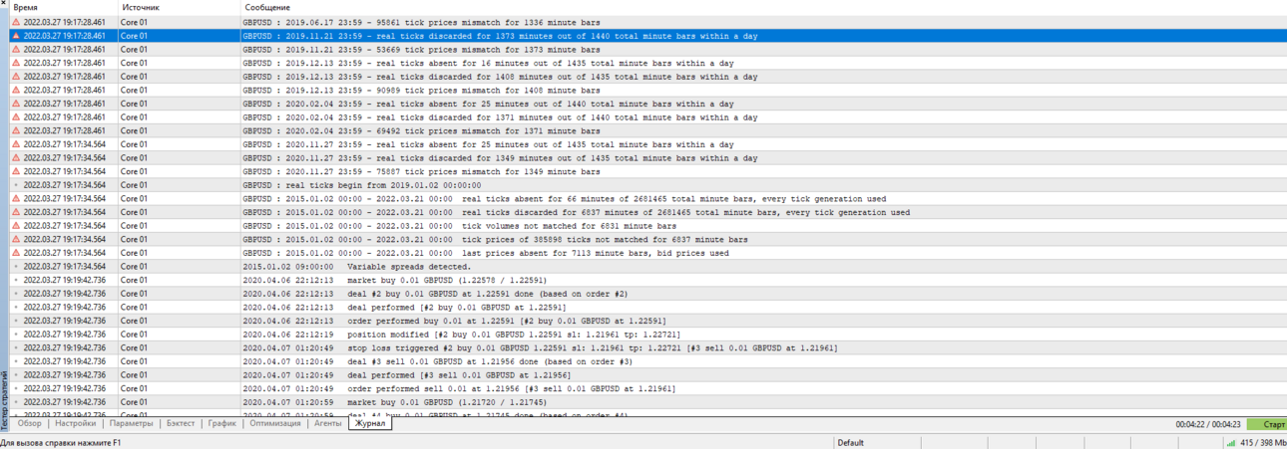Switch to the Настройки tab
The width and height of the screenshot is (1287, 449).
pos(76,423)
